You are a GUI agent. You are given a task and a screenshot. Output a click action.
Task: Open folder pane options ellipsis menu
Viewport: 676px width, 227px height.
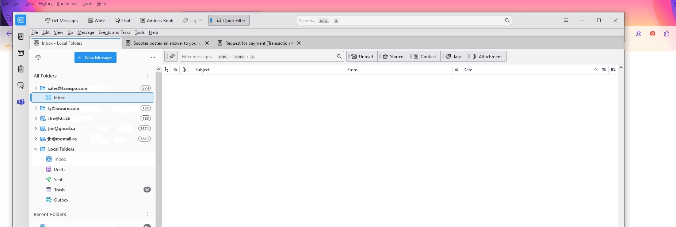point(153,57)
